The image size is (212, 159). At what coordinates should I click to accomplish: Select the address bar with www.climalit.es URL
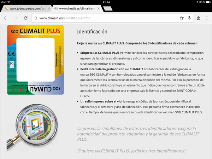[x=113, y=18]
